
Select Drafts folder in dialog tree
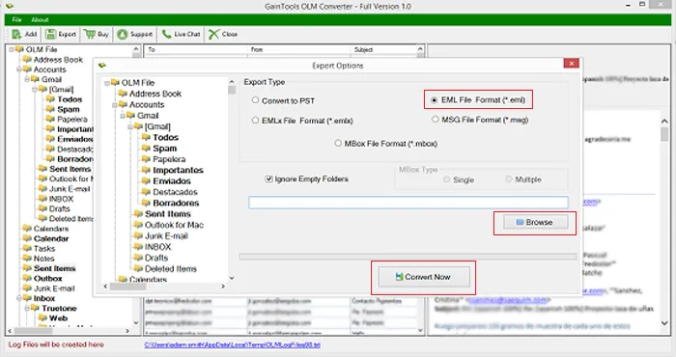click(x=156, y=258)
